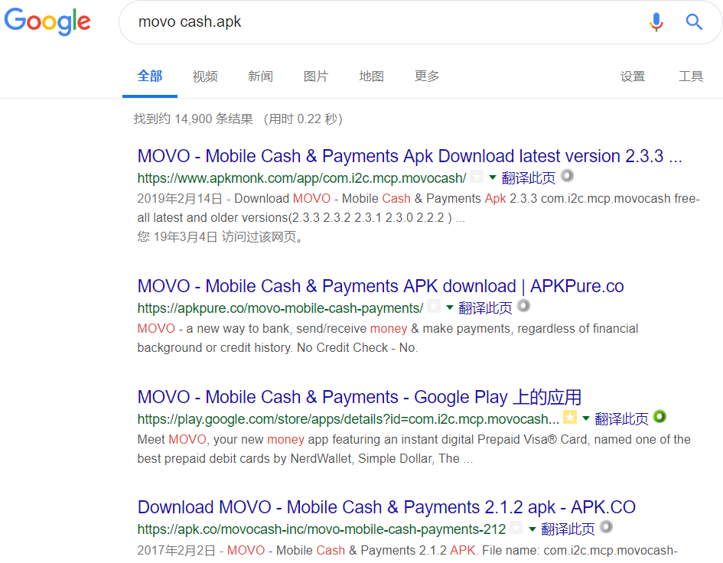Click the gray rating circle on apkpure.co result
The width and height of the screenshot is (723, 563).
click(524, 306)
